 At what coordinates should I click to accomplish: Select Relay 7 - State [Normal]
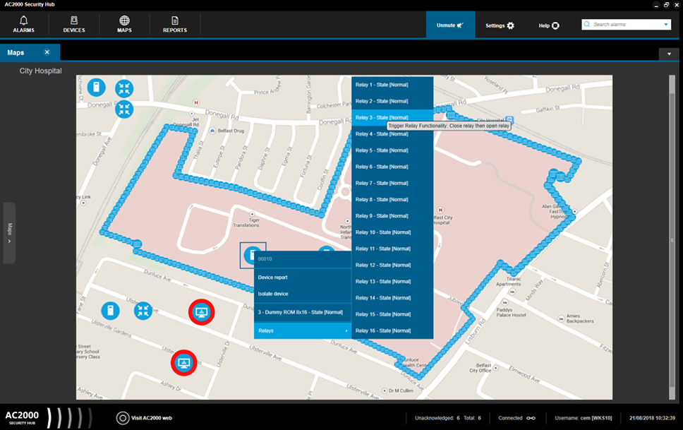coord(392,183)
